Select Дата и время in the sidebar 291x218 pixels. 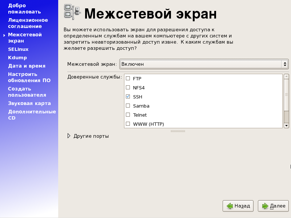27,66
